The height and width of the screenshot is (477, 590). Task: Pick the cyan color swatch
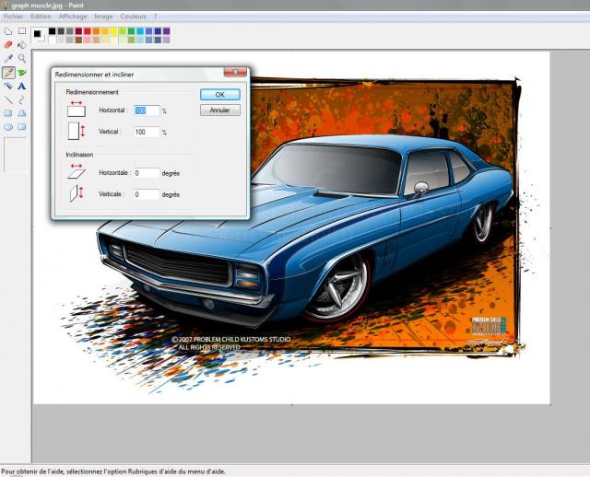(140, 30)
